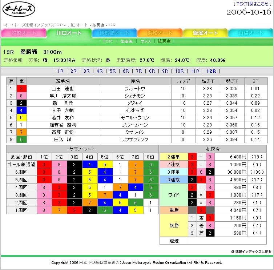Open the オッズ submenu link
Screen dimensions: 274x270
point(146,41)
